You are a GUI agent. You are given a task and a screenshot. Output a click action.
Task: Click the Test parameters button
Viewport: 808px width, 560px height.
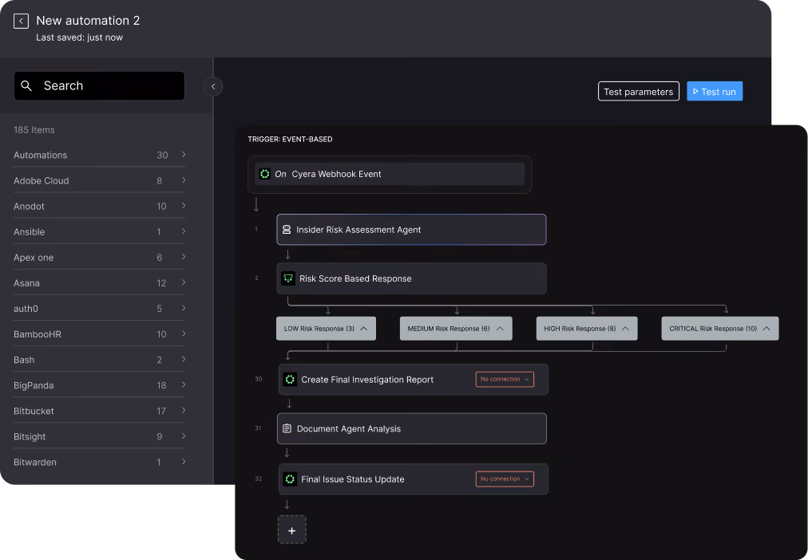coord(639,92)
